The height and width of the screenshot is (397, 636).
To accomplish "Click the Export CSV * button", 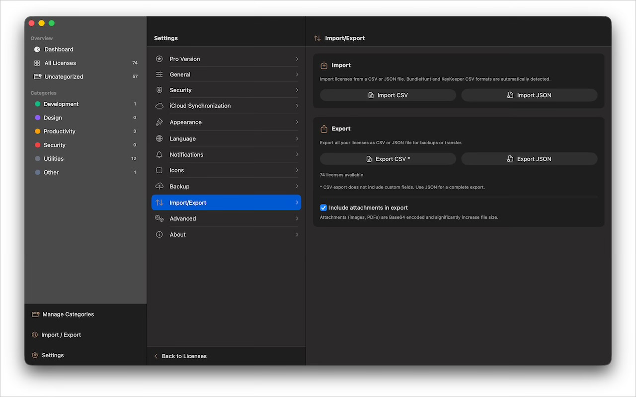I will click(x=388, y=159).
